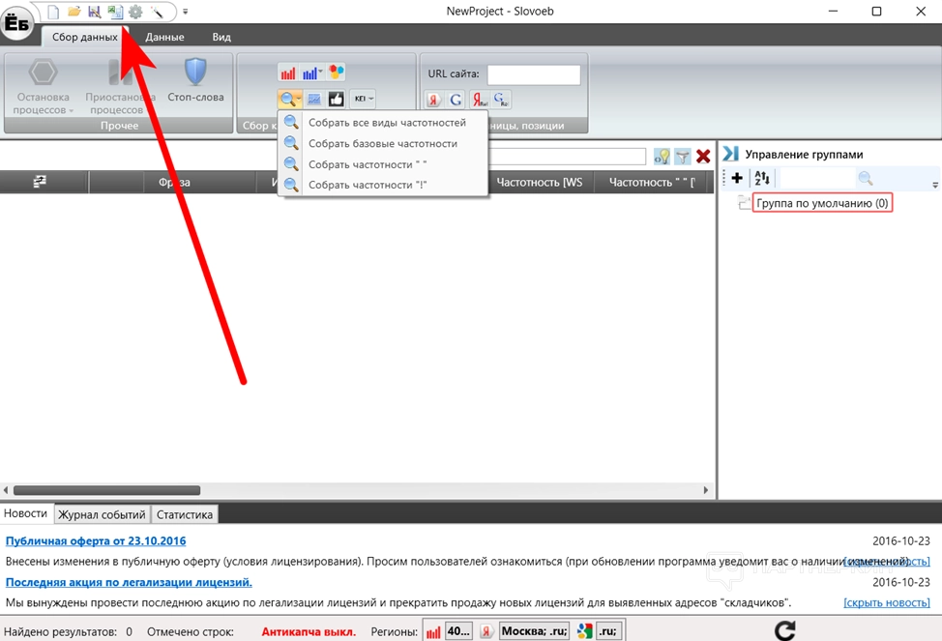Open the Публичная оферта от 23.10.2016 link
The image size is (942, 641).
click(96, 540)
